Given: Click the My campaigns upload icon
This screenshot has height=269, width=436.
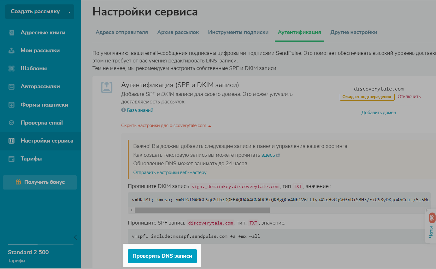Looking at the screenshot, I should (12, 50).
